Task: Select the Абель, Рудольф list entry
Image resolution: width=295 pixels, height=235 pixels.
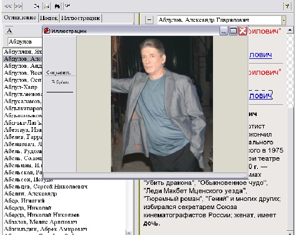Action: (x=23, y=151)
